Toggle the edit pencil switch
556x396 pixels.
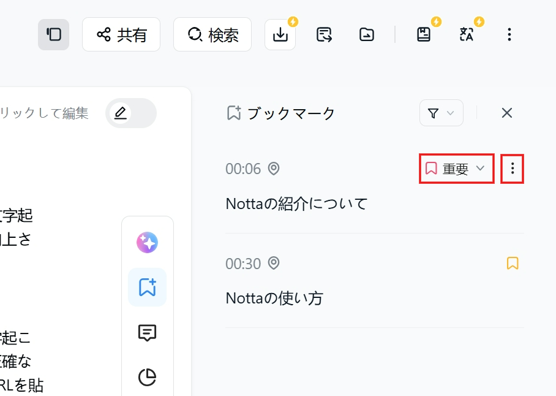pos(131,113)
